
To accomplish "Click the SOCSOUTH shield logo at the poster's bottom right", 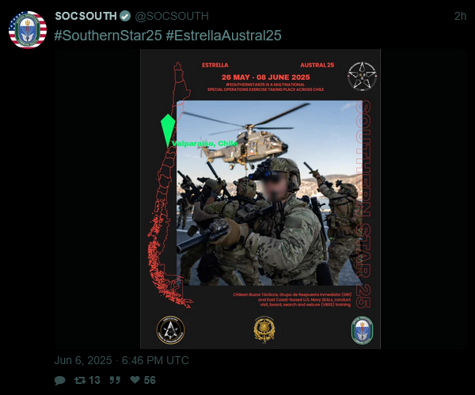I will click(x=363, y=330).
